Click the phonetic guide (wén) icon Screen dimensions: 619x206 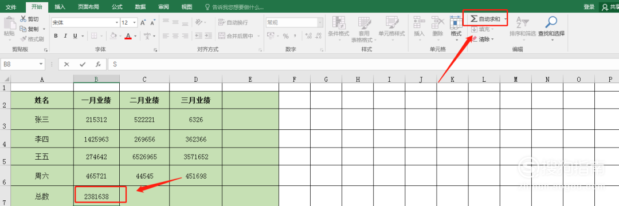pyautogui.click(x=147, y=36)
